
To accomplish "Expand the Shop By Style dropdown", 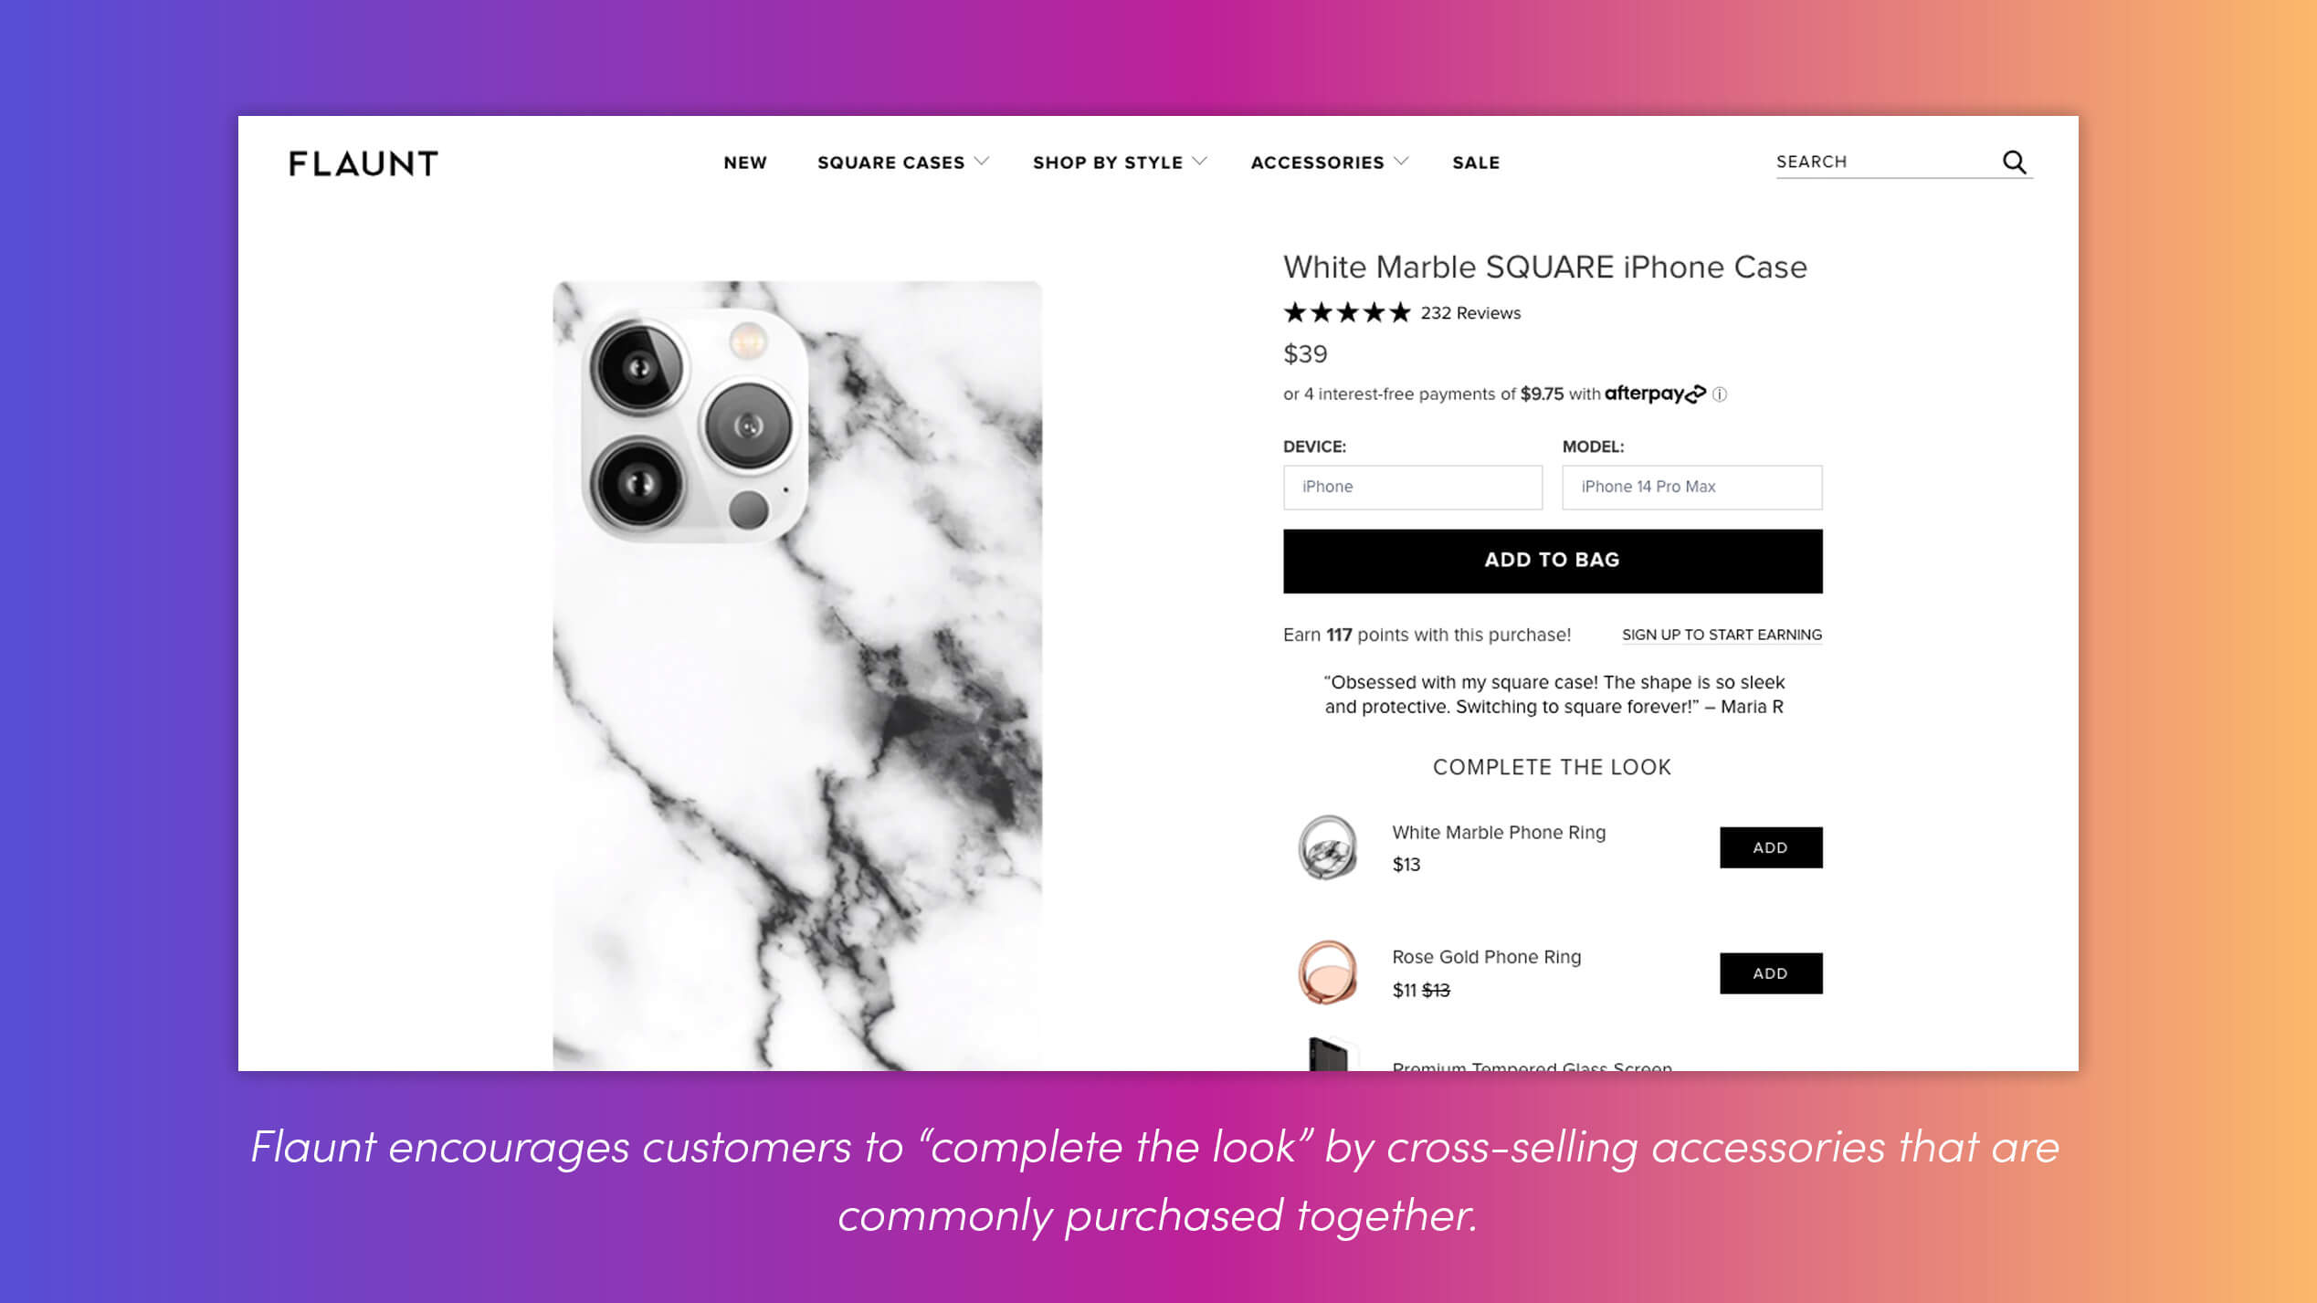I will tap(1120, 163).
